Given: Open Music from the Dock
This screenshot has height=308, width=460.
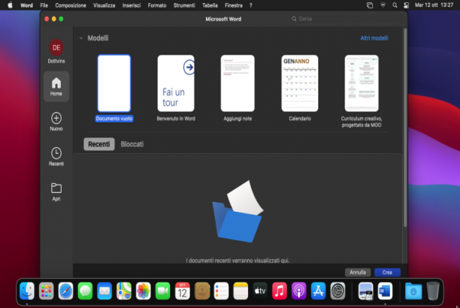Looking at the screenshot, I should (280, 291).
